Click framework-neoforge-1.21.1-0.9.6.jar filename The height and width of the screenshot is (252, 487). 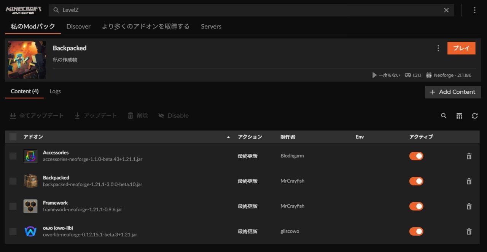(x=83, y=209)
